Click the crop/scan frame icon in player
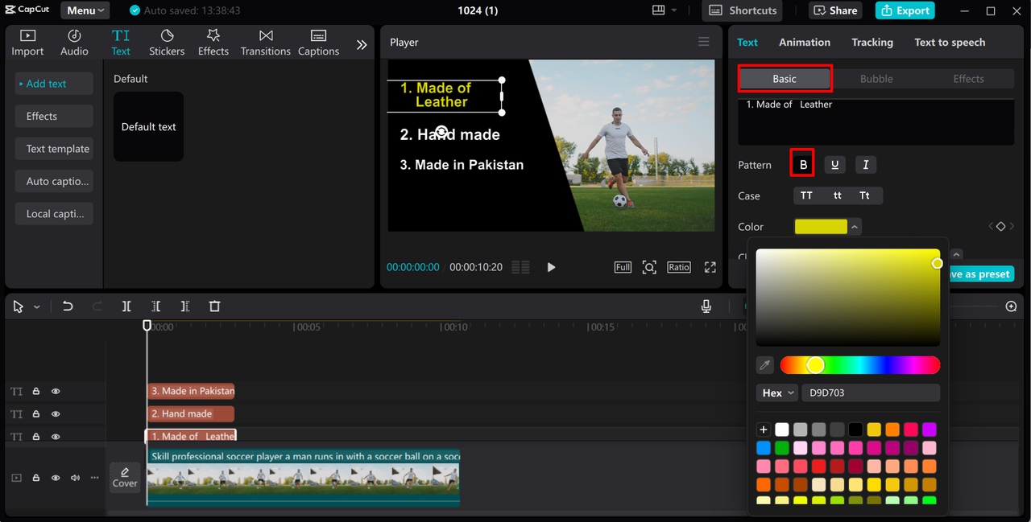1031x522 pixels. (649, 267)
